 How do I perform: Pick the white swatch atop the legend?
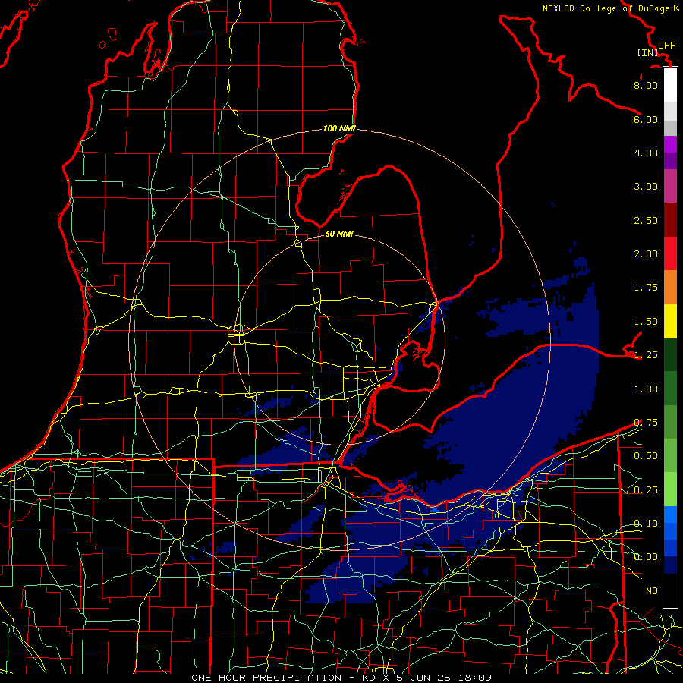point(670,85)
